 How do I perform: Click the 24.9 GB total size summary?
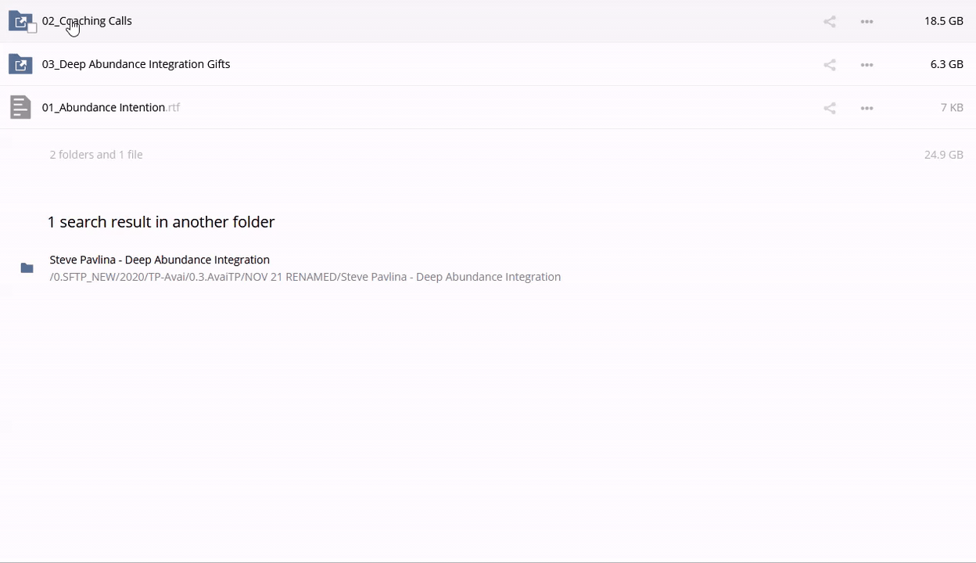point(943,155)
